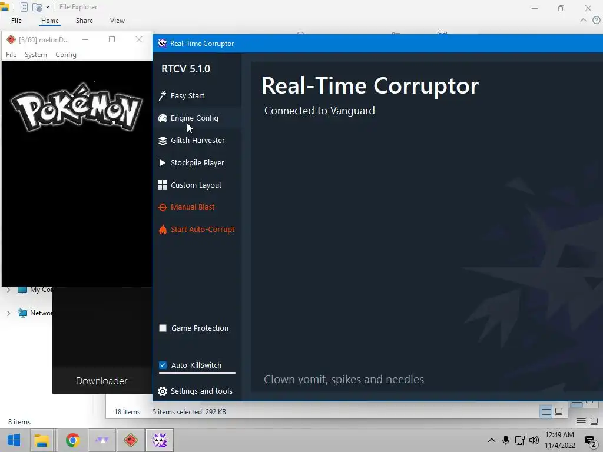
Task: Open the Glitch Harvester
Action: click(197, 140)
